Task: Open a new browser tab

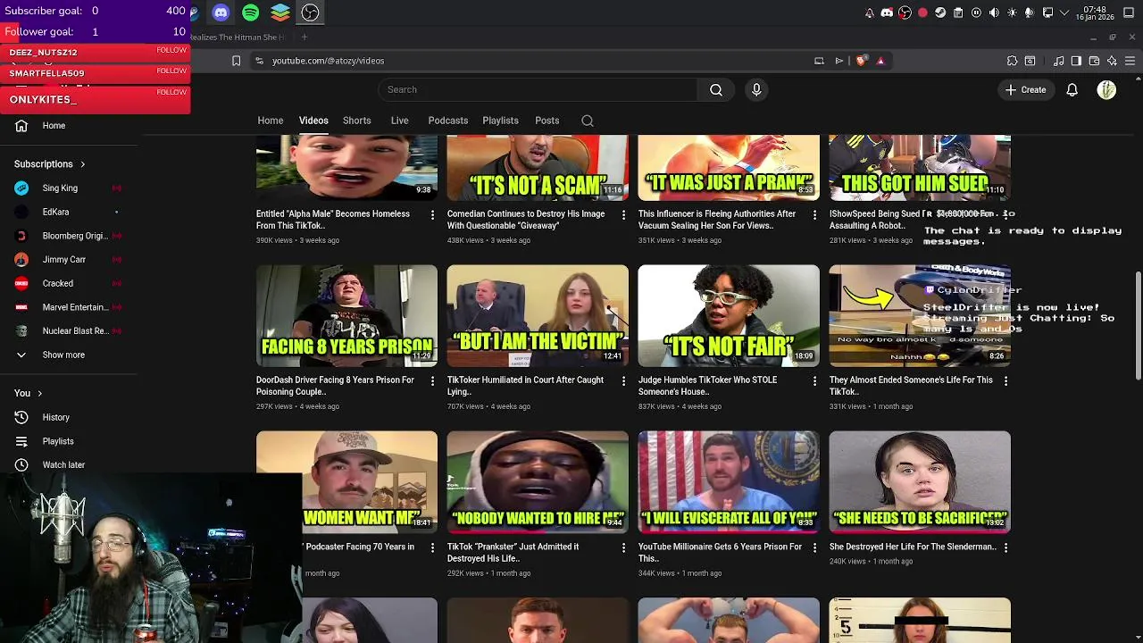Action: tap(304, 38)
